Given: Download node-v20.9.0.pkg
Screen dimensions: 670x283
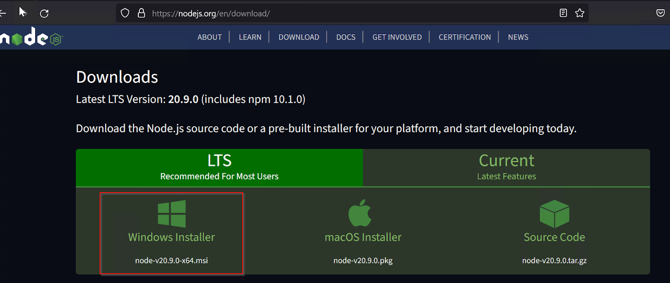Looking at the screenshot, I should coord(363,260).
